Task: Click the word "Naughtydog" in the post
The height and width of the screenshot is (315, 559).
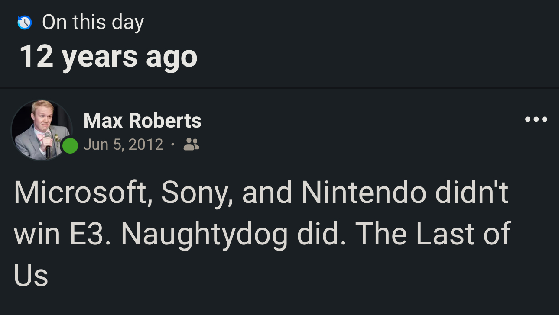Action: click(204, 234)
